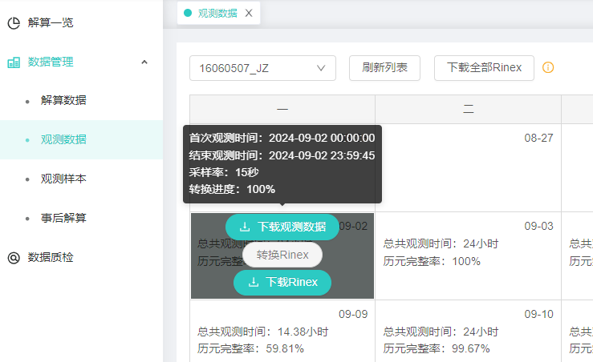The height and width of the screenshot is (362, 593).
Task: Click the 解算一览 pie chart icon
Action: (14, 22)
